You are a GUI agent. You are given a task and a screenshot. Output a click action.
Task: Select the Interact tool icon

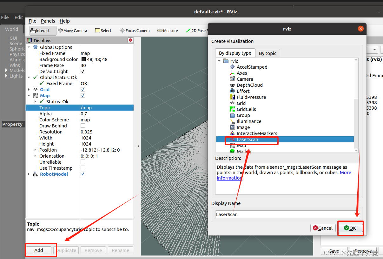coord(33,31)
